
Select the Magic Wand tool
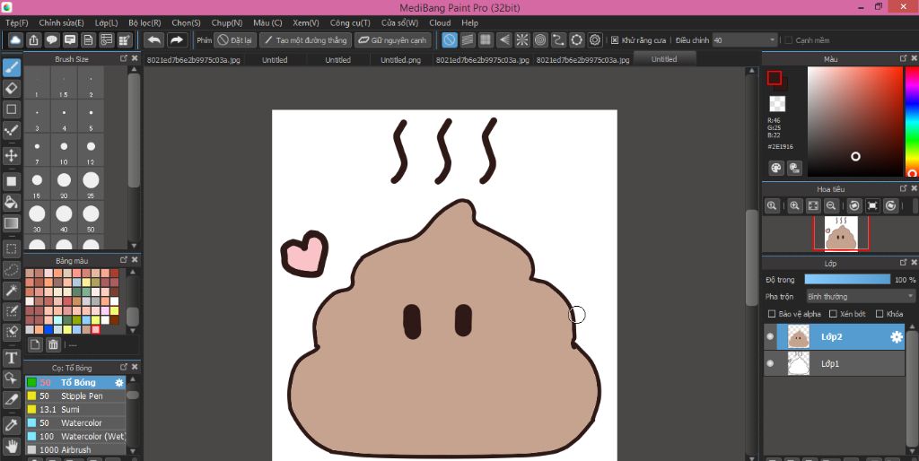coord(11,290)
